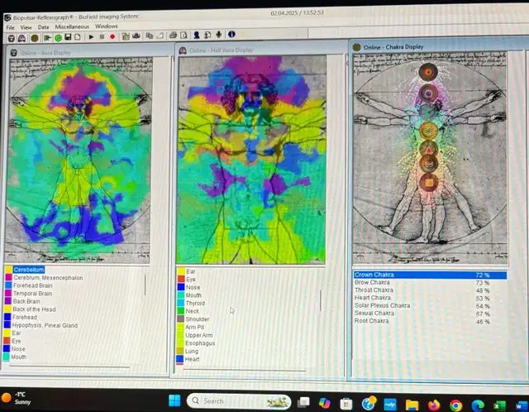This screenshot has width=529, height=412.
Task: Click the yellow building toolbar icon
Action: (x=126, y=36)
